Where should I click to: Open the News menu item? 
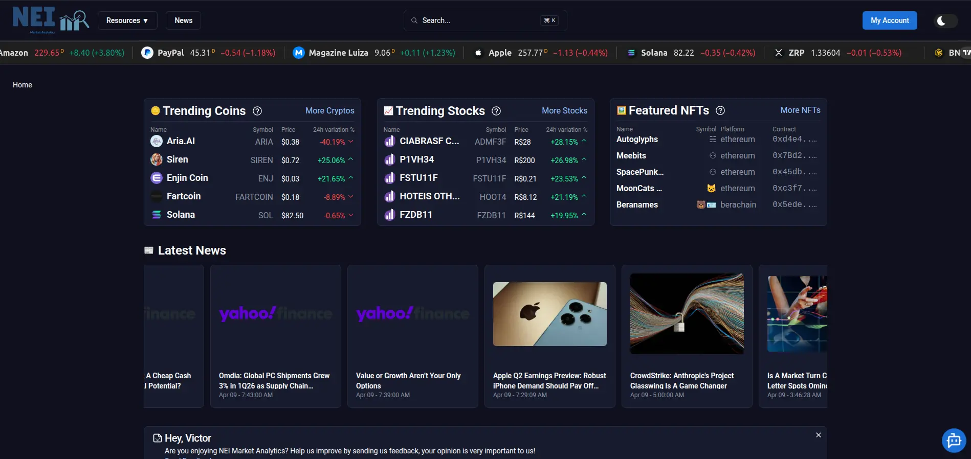[x=184, y=20]
